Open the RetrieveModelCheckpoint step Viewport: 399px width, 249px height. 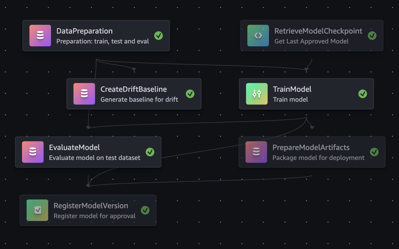(312, 35)
